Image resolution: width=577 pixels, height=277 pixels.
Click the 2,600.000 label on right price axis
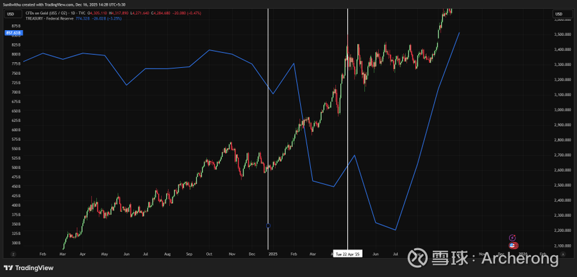[x=562, y=170]
